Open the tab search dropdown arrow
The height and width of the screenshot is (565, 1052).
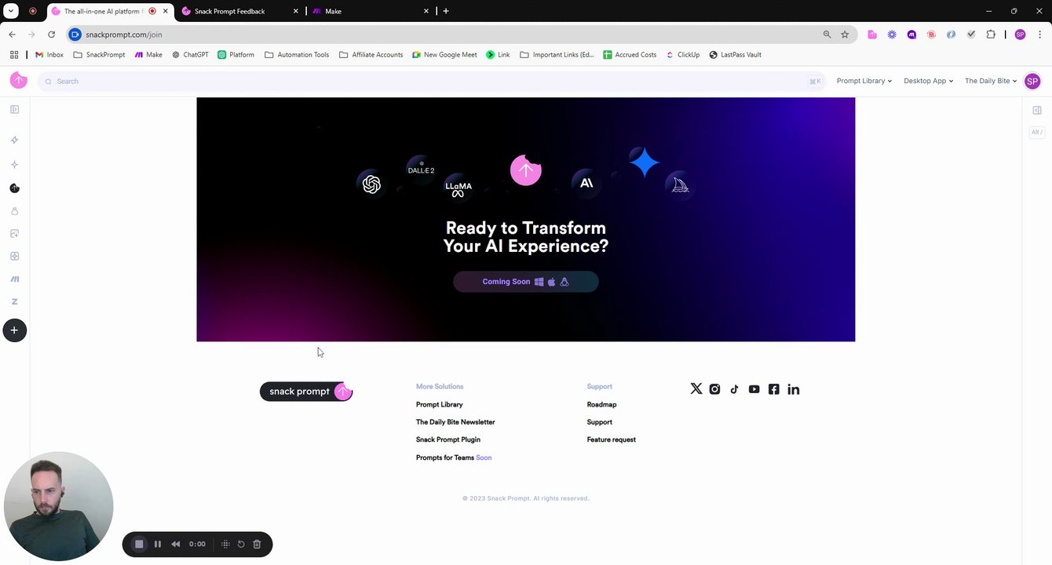pyautogui.click(x=11, y=11)
